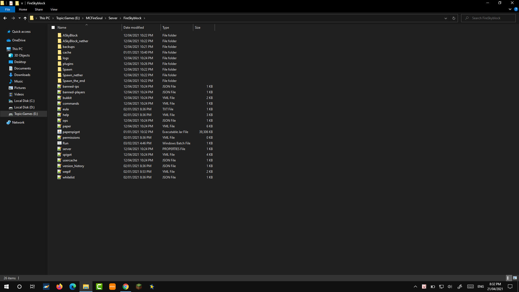The width and height of the screenshot is (519, 292).
Task: Open the Help question mark icon
Action: click(516, 9)
